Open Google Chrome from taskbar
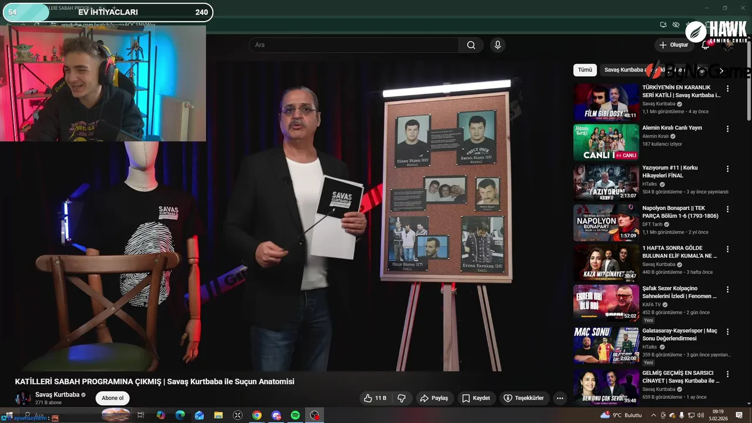Viewport: 752px width, 423px height. 257,415
